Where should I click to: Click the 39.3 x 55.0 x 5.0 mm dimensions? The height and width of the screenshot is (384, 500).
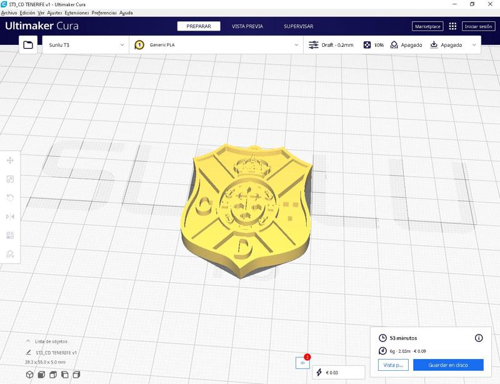point(45,362)
